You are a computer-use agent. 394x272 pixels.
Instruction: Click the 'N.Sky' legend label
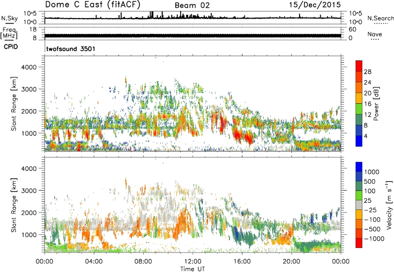(9, 18)
